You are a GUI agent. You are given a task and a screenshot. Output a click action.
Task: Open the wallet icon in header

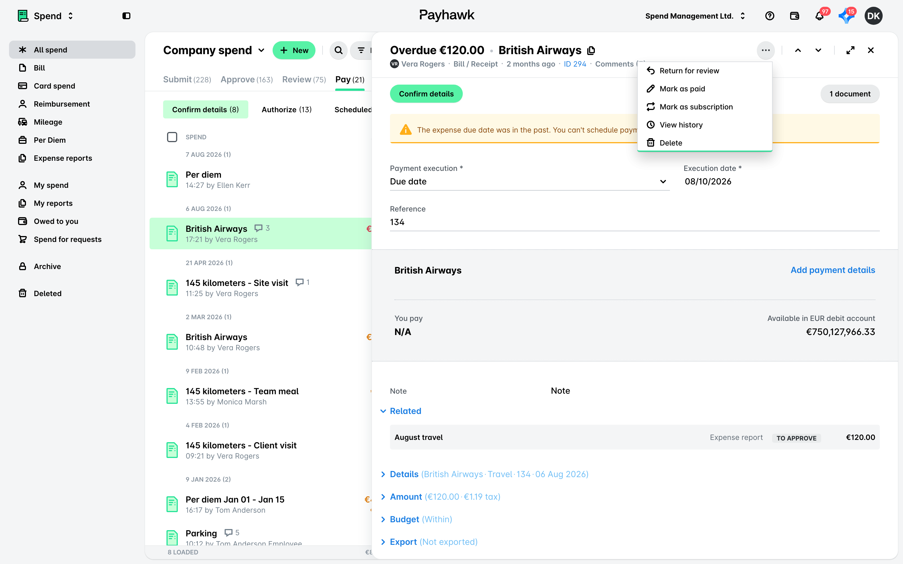[794, 16]
